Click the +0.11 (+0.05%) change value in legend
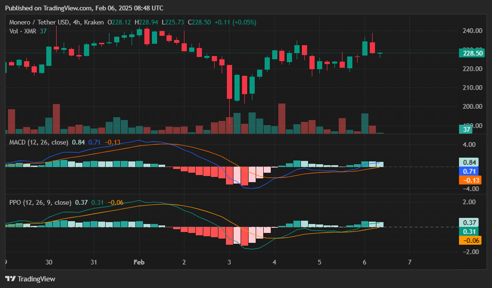Screen dimensions: 492x288 tap(235, 22)
